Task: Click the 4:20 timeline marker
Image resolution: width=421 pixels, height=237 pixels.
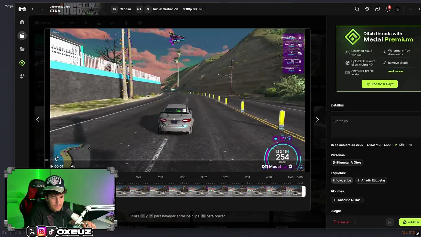Action: [269, 177]
